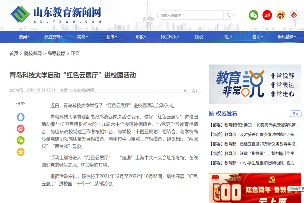Go to the 视点 nav section

(x=228, y=37)
